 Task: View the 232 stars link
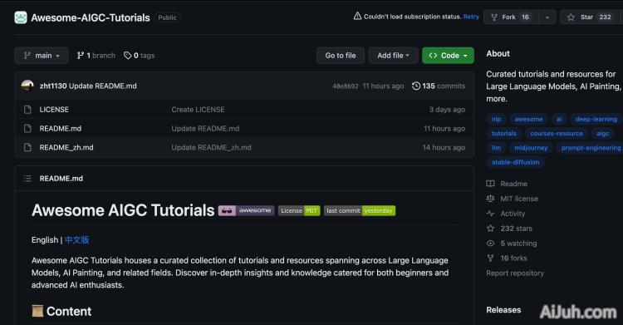tap(516, 229)
